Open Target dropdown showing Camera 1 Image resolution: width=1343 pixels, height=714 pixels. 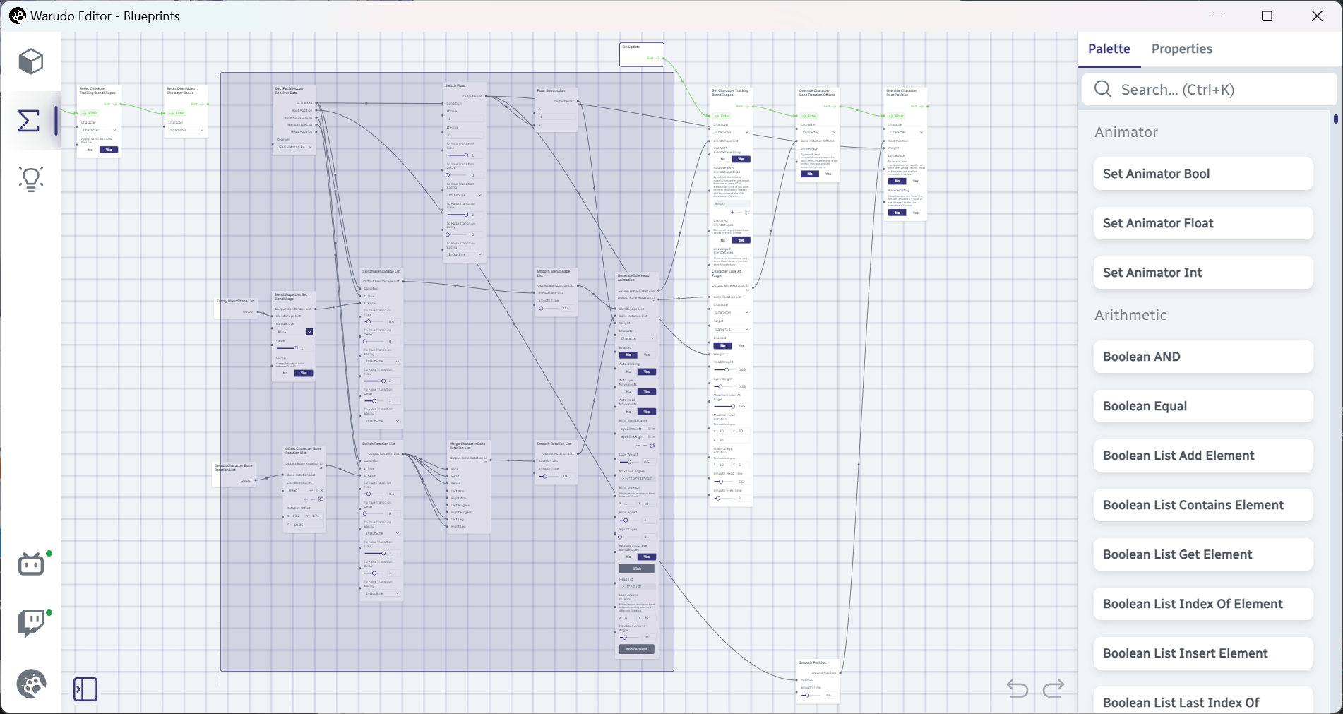point(731,329)
